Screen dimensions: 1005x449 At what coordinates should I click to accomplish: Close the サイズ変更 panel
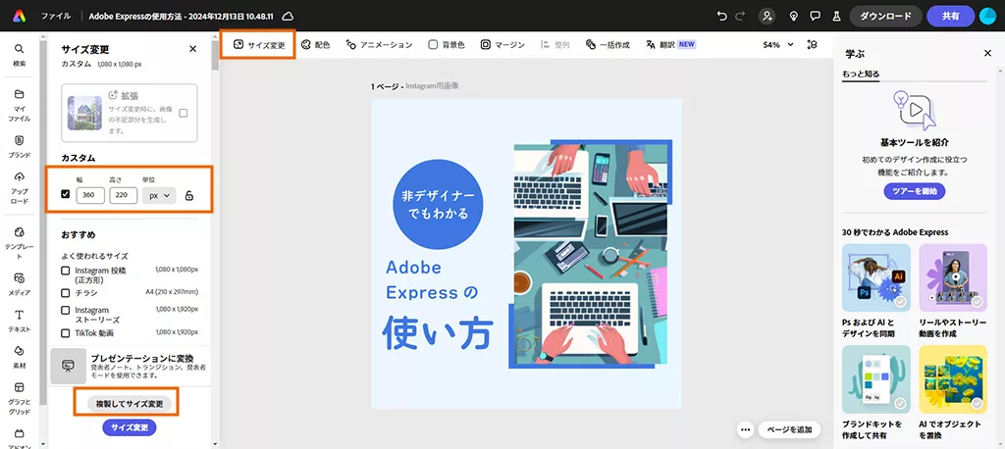pos(193,49)
